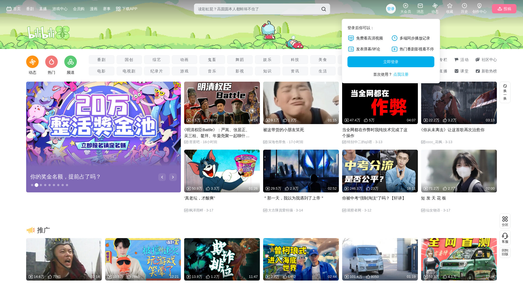Image resolution: width=523 pixels, height=283 pixels.
Task: Open the 欺诈排位 promoted video thumbnail
Action: click(222, 259)
